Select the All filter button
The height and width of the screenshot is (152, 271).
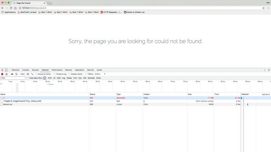point(44,78)
